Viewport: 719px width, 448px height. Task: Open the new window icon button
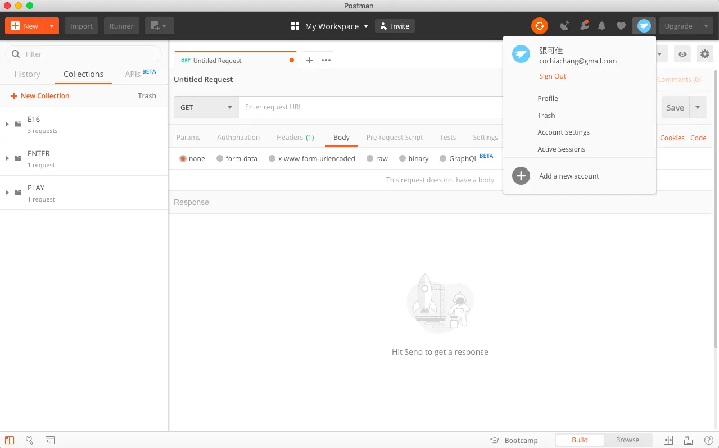[x=160, y=26]
